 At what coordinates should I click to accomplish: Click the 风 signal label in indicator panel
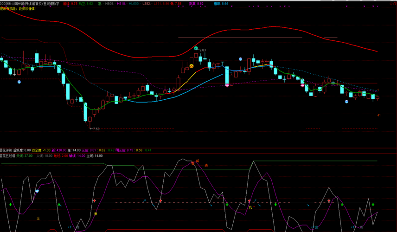[250, 207]
